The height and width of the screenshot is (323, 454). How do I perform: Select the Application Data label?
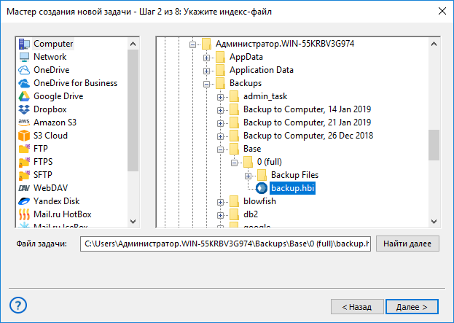point(262,70)
